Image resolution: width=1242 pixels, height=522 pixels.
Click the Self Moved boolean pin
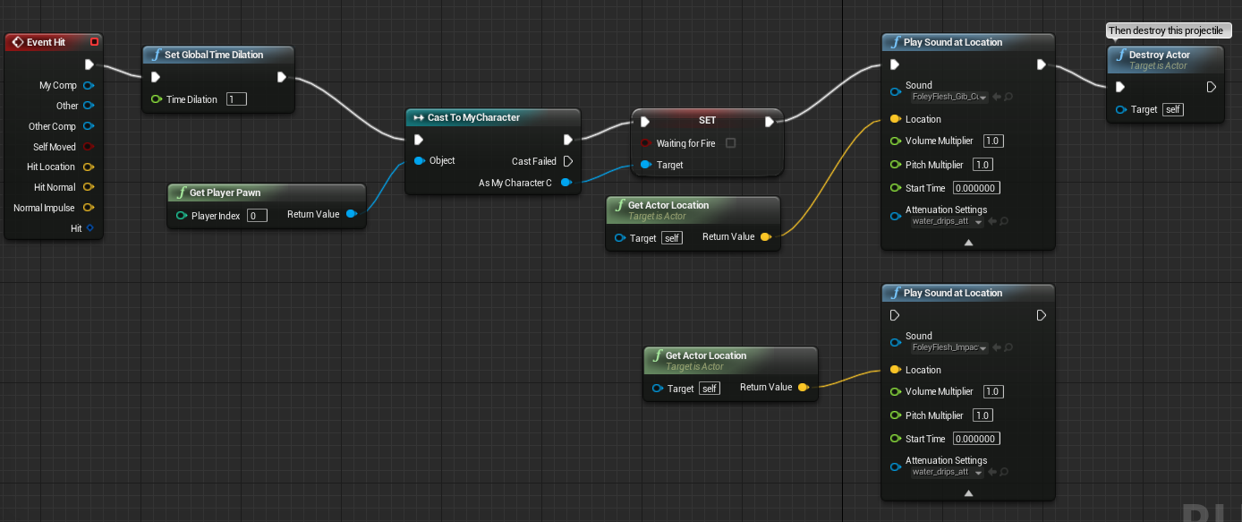[89, 147]
